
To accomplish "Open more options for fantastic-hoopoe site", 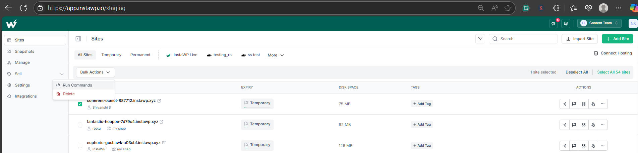I will click(x=603, y=125).
